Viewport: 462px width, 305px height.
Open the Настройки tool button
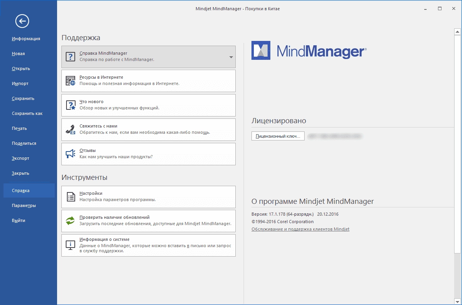point(148,197)
